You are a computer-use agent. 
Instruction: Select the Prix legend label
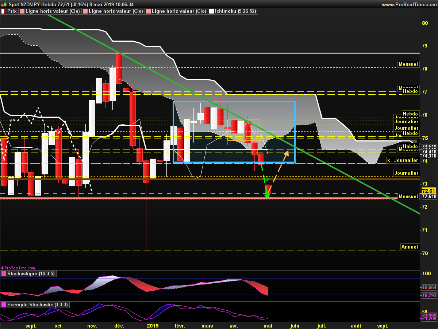coord(12,11)
